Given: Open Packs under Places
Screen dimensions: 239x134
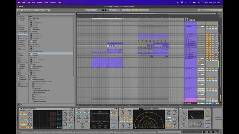Looking at the screenshot, I should [x=22, y=55].
